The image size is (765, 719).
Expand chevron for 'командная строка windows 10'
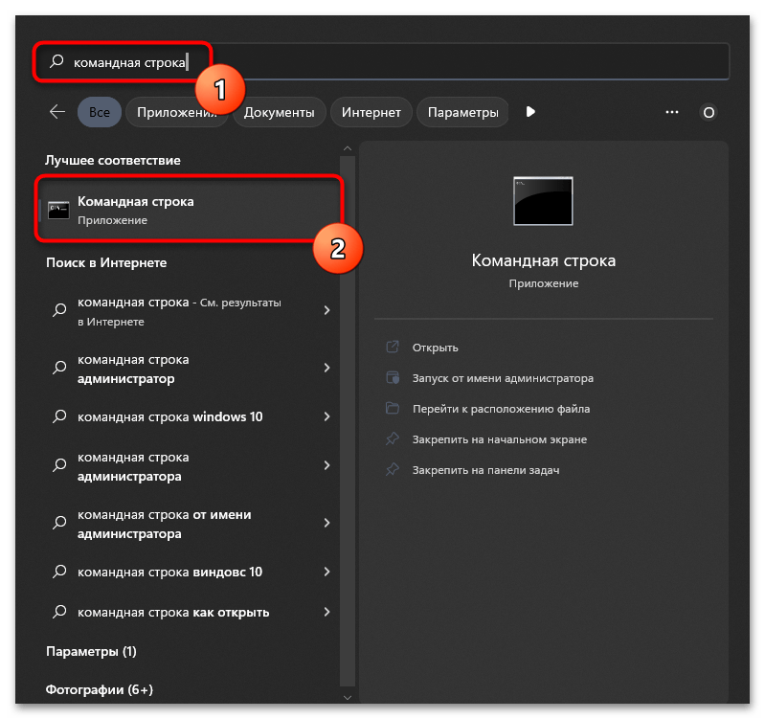326,416
